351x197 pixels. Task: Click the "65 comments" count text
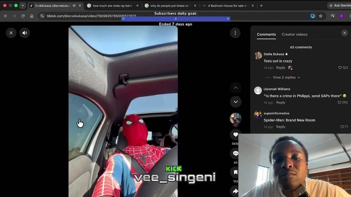(x=301, y=47)
